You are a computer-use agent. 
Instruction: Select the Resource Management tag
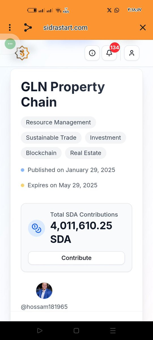click(x=58, y=122)
